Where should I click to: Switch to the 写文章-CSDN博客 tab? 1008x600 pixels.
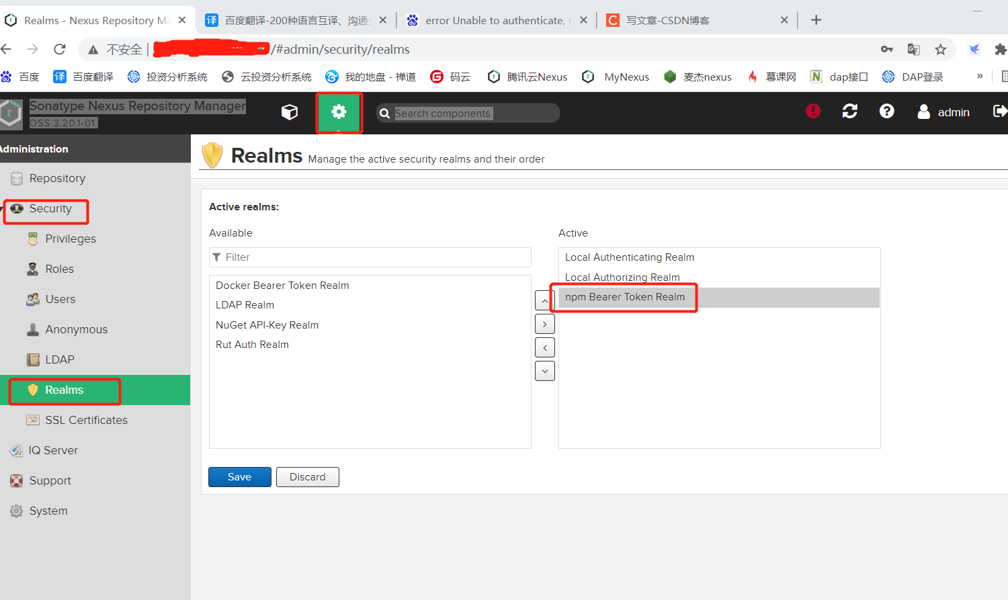[697, 20]
